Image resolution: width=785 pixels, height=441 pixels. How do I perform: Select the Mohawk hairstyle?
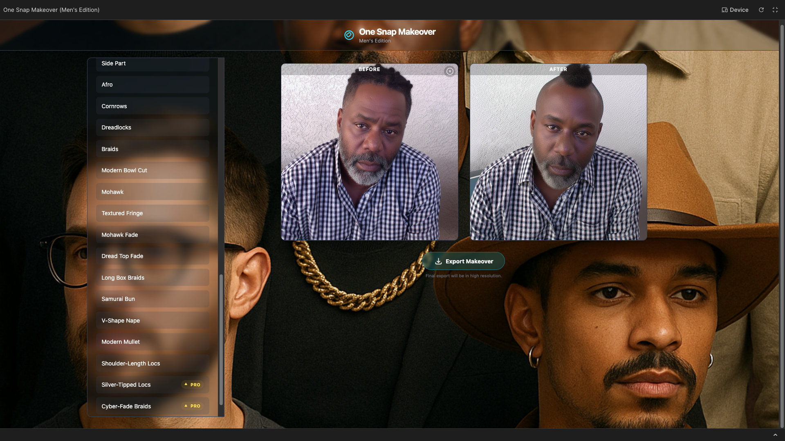153,192
